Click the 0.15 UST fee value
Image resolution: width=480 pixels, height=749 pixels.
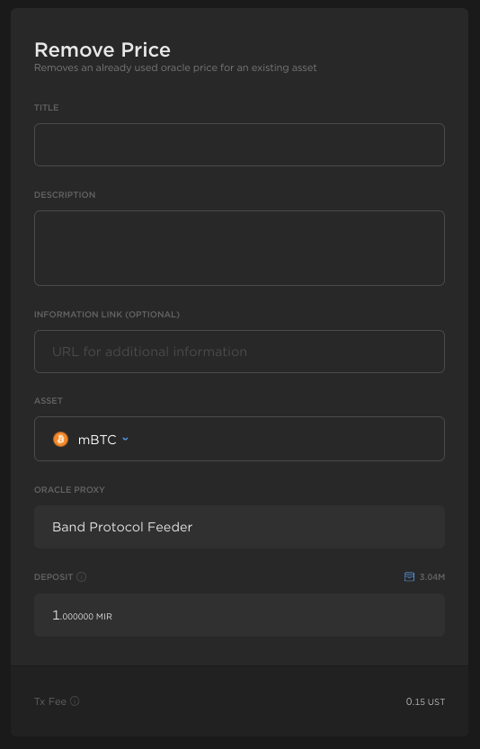pos(425,701)
